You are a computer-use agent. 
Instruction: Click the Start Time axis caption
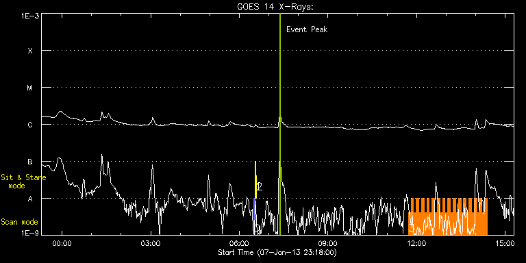277,252
